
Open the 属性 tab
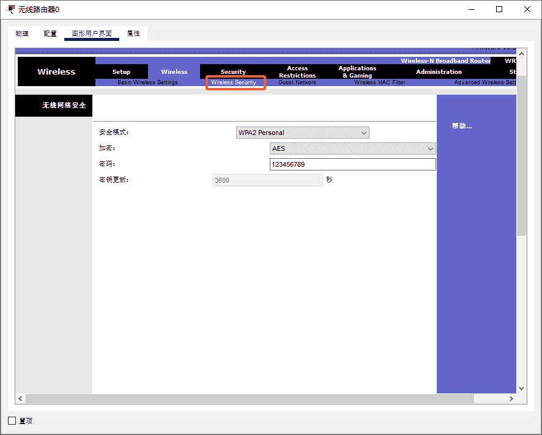134,34
